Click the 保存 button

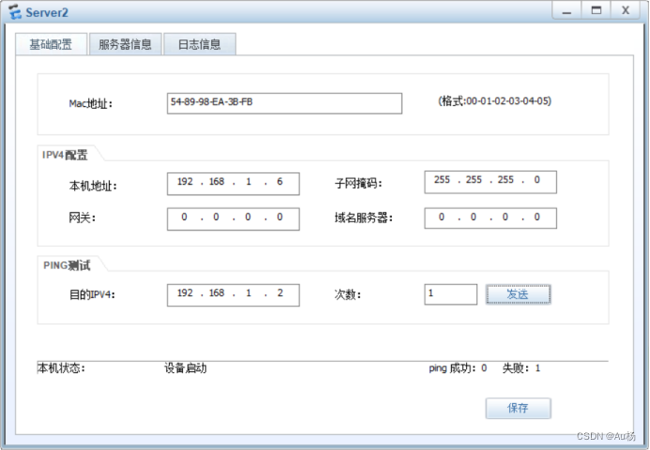518,409
